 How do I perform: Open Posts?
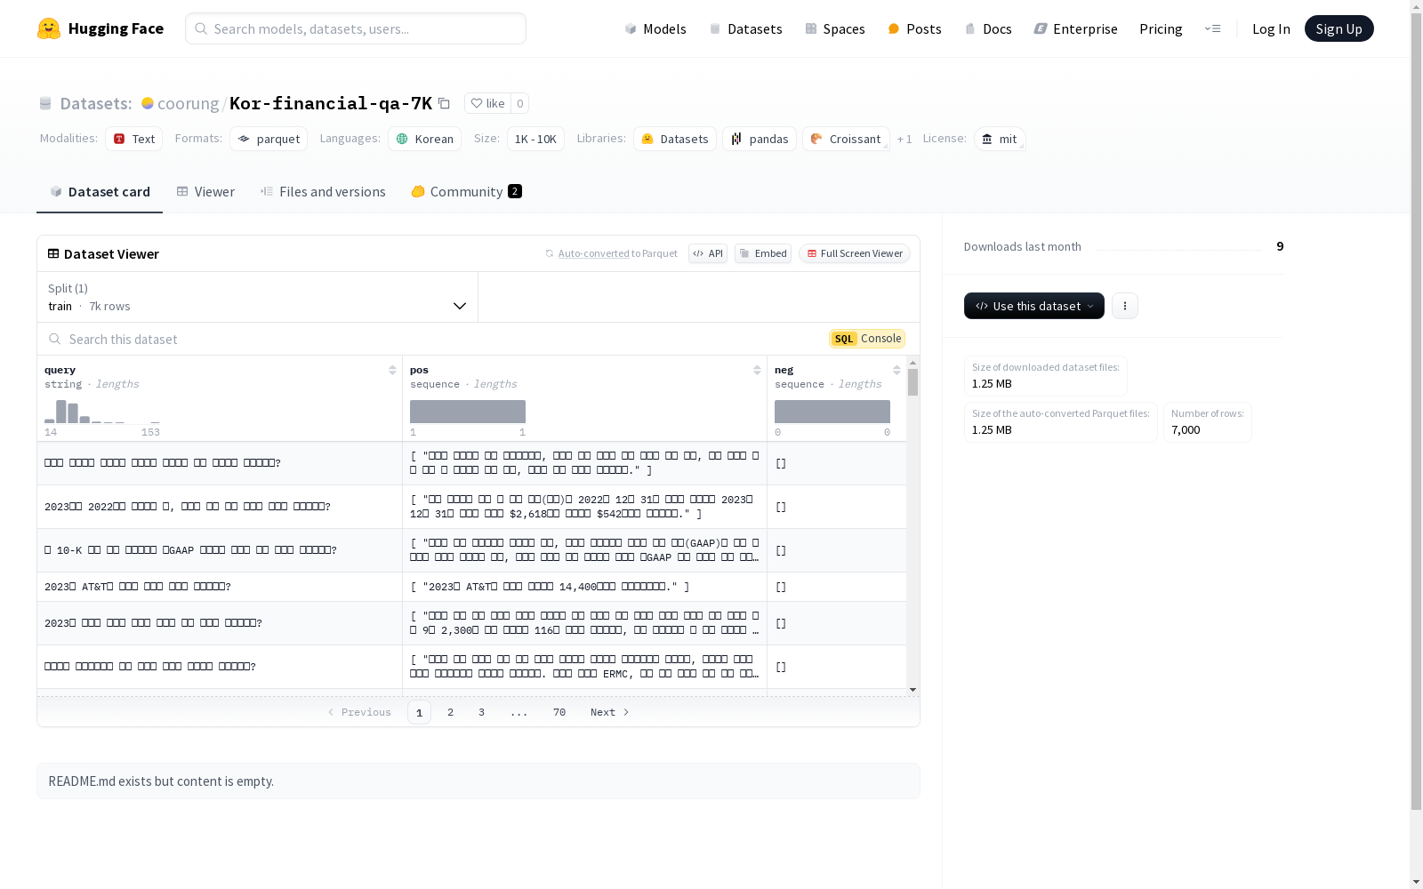[x=914, y=28]
